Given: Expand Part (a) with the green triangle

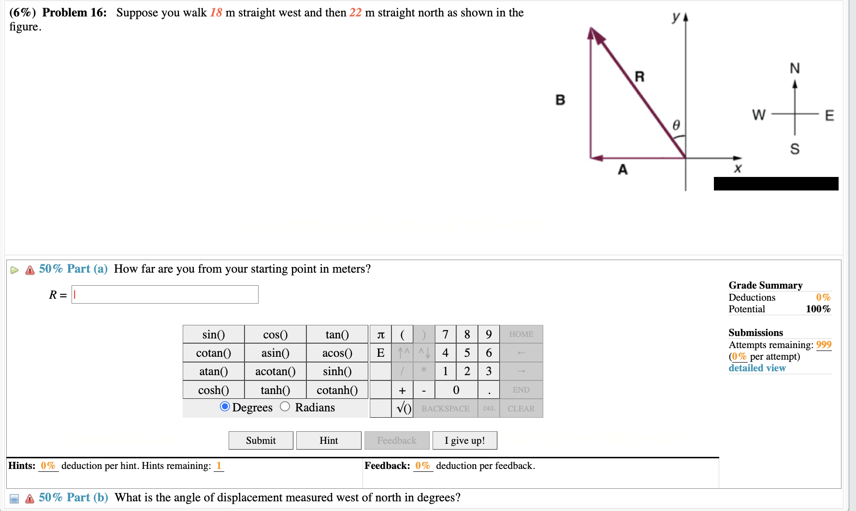Looking at the screenshot, I should click(x=14, y=269).
